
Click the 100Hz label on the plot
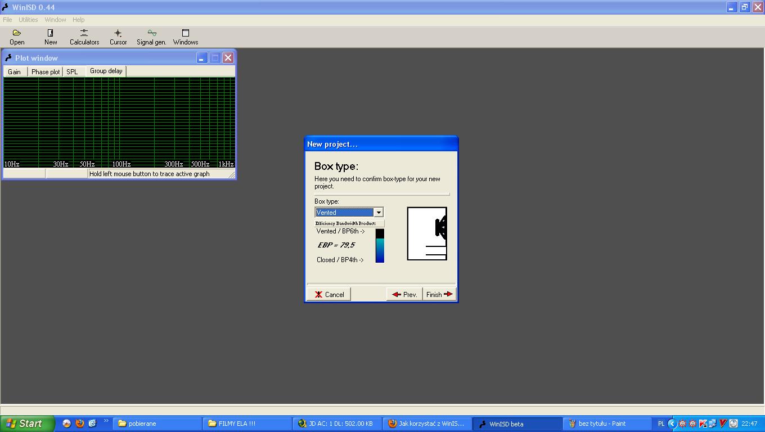click(x=121, y=164)
